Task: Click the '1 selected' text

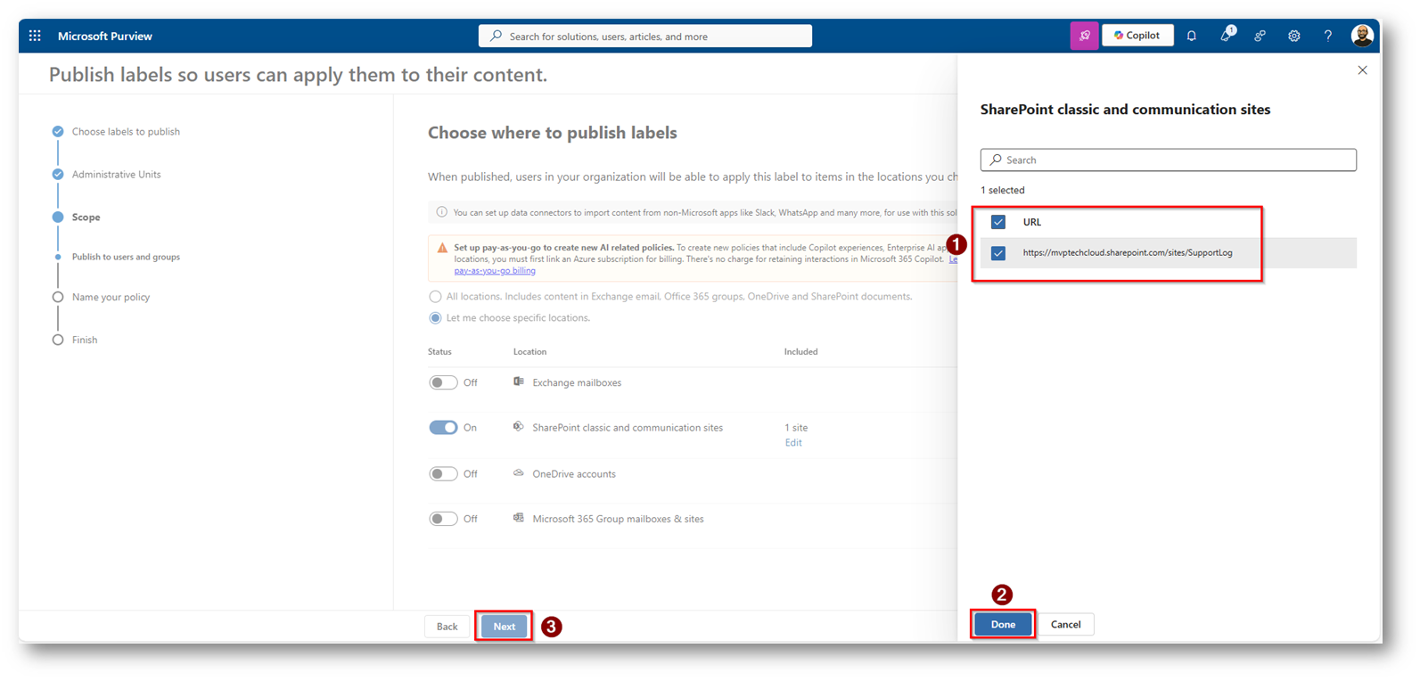Action: point(1003,190)
